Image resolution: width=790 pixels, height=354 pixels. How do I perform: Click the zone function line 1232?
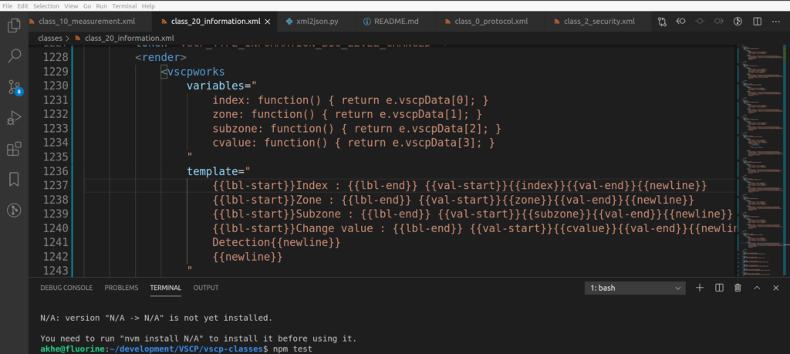click(347, 114)
